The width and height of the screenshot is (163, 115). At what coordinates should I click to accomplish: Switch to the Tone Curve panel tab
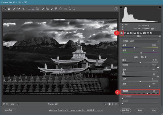click(125, 33)
